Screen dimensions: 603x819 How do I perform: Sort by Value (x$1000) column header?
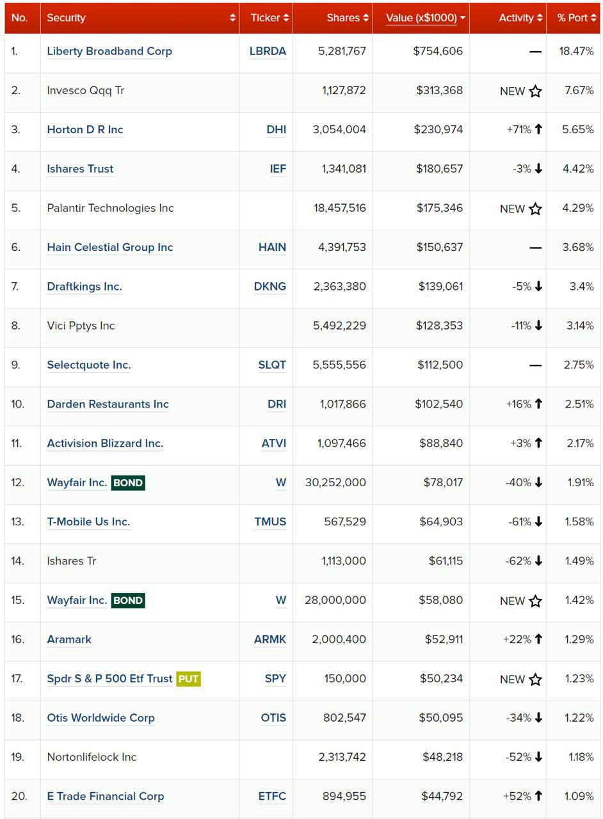click(421, 18)
